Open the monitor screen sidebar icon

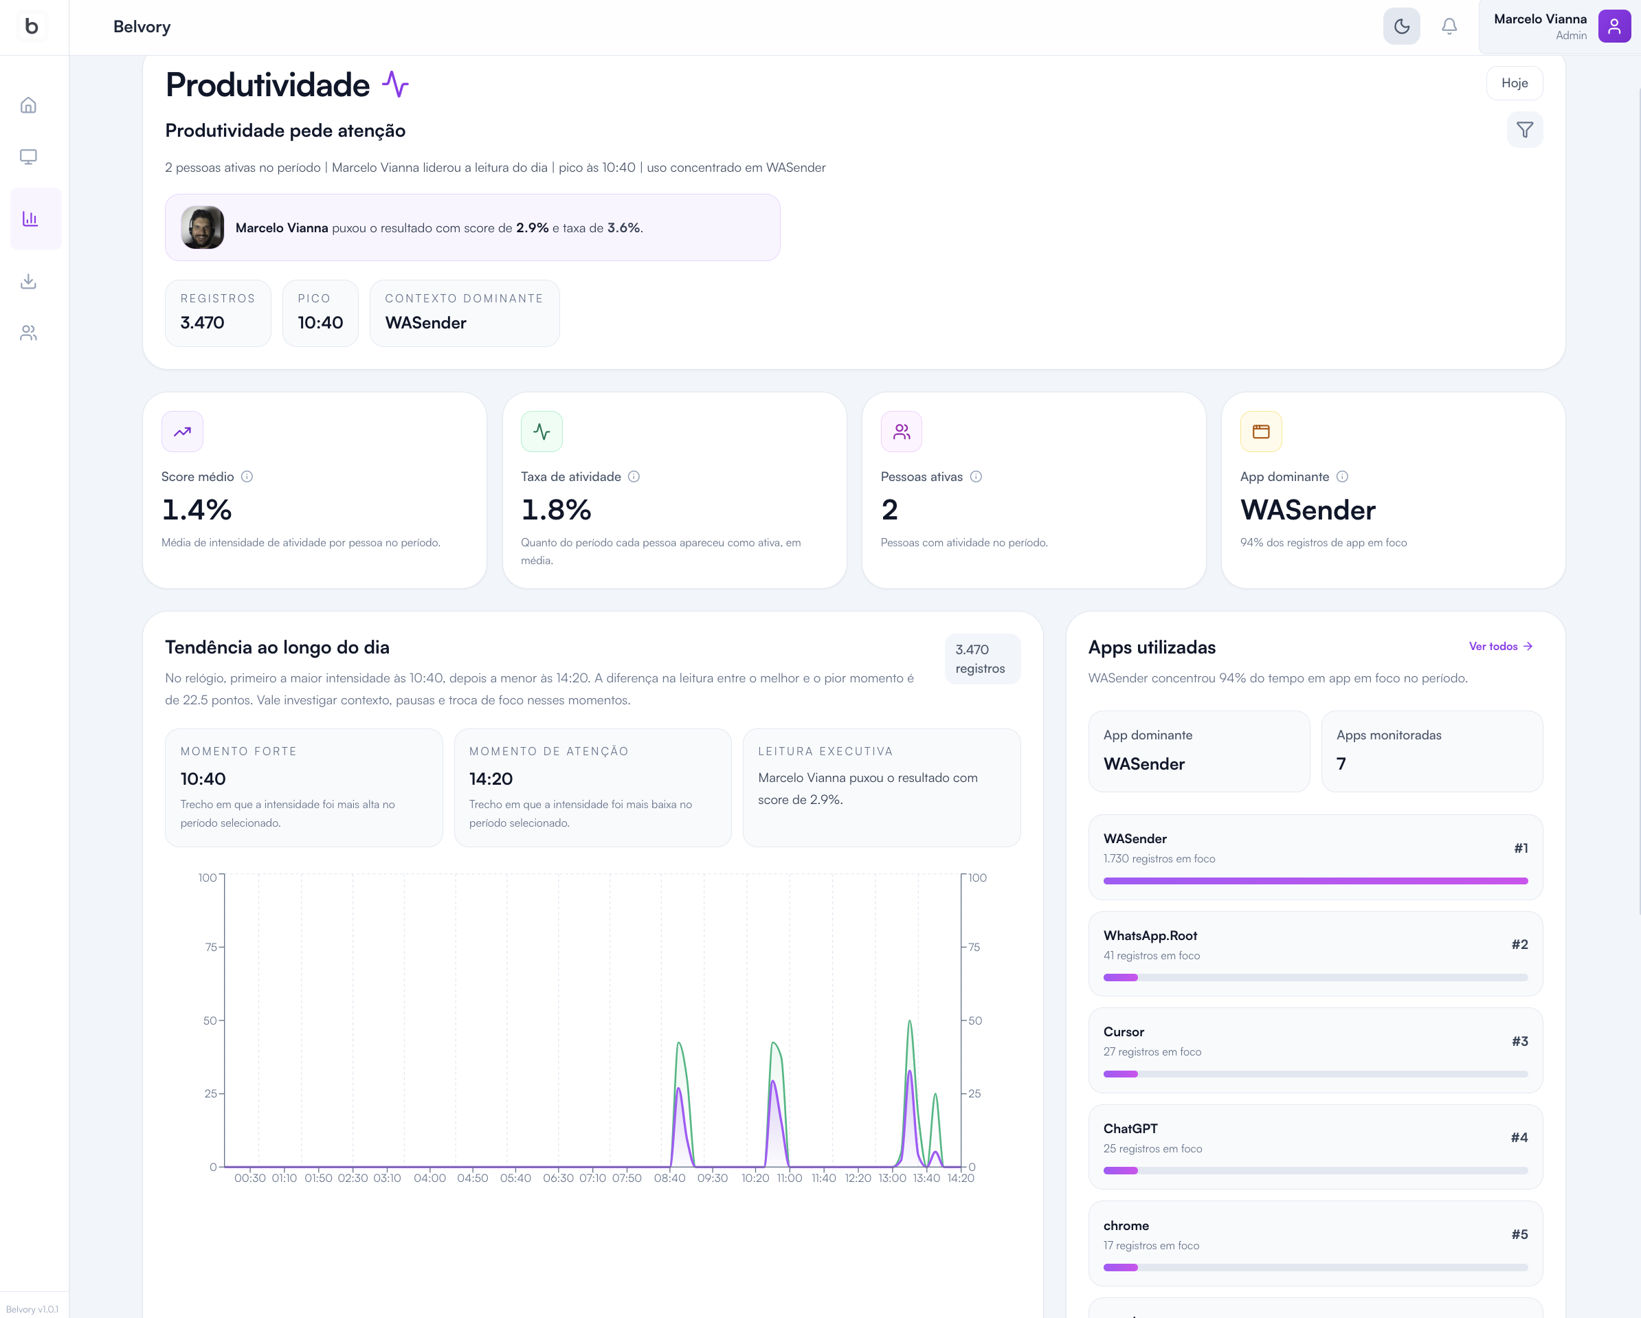click(x=28, y=157)
